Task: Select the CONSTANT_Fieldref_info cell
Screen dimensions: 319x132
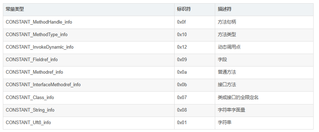Action: point(89,60)
